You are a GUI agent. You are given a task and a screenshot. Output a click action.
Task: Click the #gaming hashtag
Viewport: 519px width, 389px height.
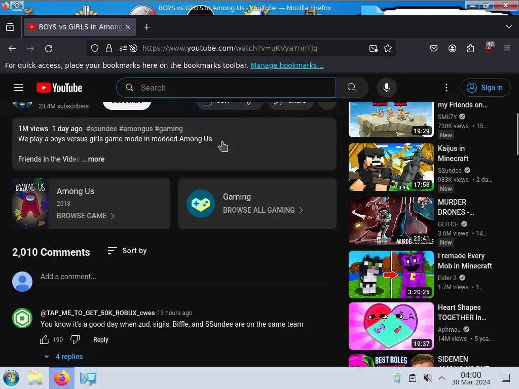pos(169,129)
